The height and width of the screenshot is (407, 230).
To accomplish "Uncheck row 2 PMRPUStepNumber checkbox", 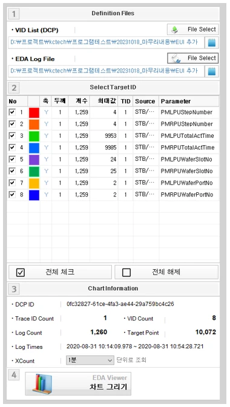I will tap(12, 124).
